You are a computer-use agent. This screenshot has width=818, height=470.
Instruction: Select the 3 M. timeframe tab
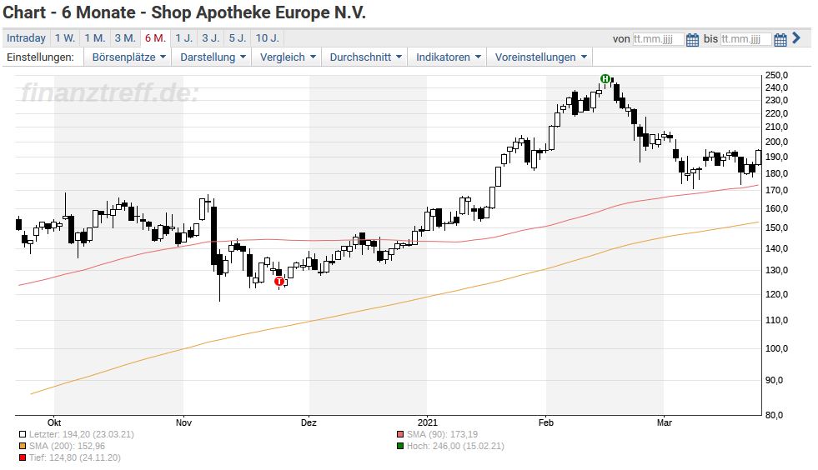pos(125,38)
